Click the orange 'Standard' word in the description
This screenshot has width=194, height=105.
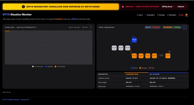[x=59, y=19]
